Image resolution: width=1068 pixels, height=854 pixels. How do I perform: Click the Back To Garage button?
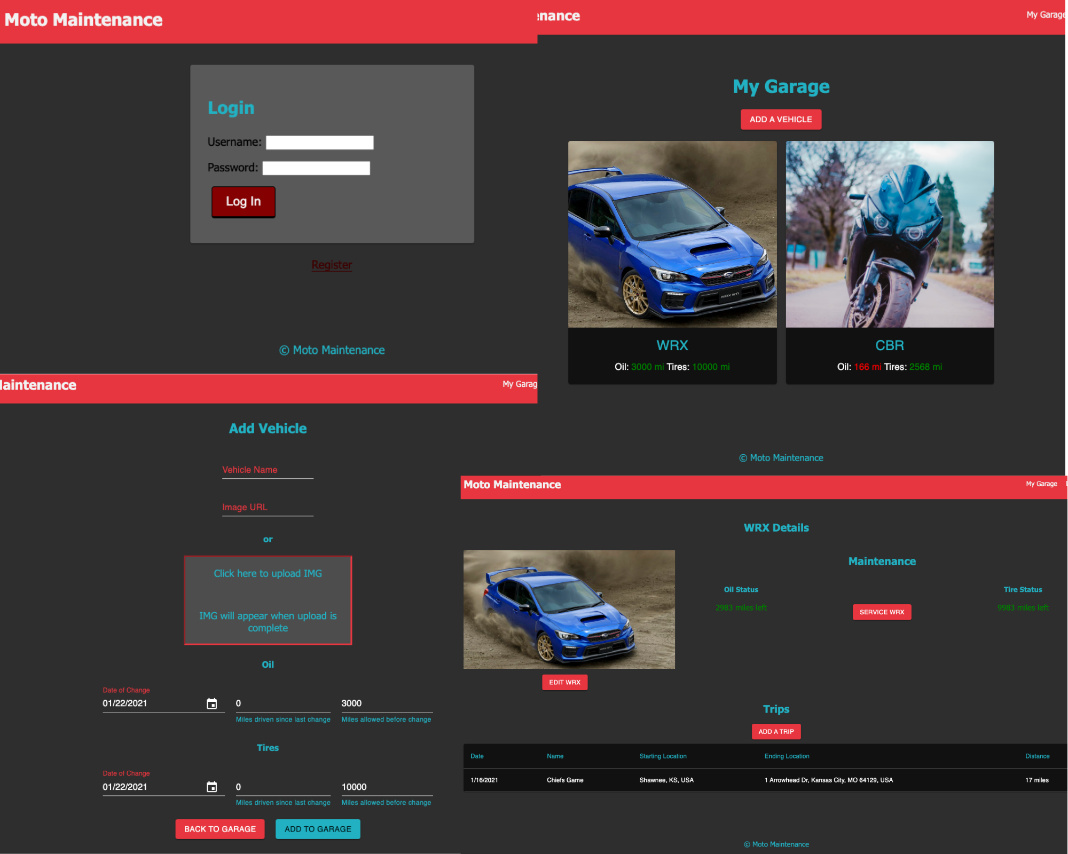tap(220, 829)
